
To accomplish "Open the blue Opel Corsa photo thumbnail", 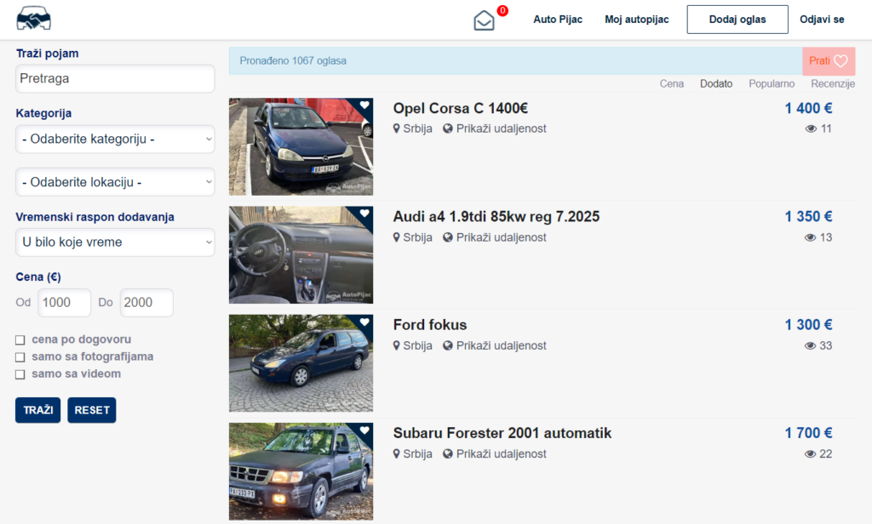I will [301, 146].
